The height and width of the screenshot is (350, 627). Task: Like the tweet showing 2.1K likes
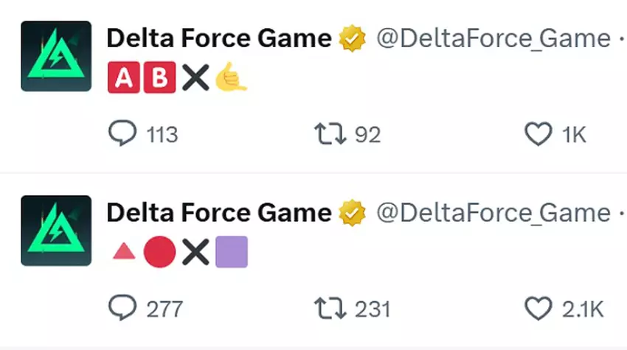(x=538, y=309)
